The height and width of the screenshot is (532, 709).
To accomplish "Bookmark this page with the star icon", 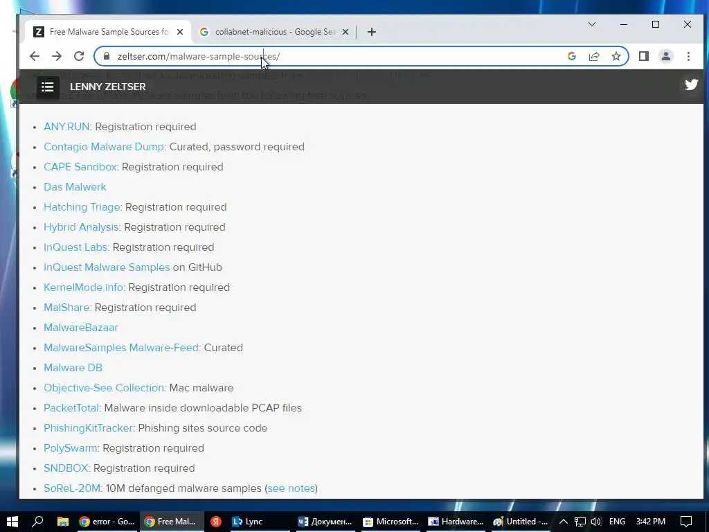I will pyautogui.click(x=616, y=56).
